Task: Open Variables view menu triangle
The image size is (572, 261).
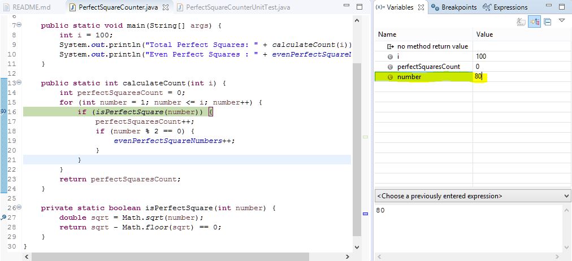Action: tap(562, 21)
